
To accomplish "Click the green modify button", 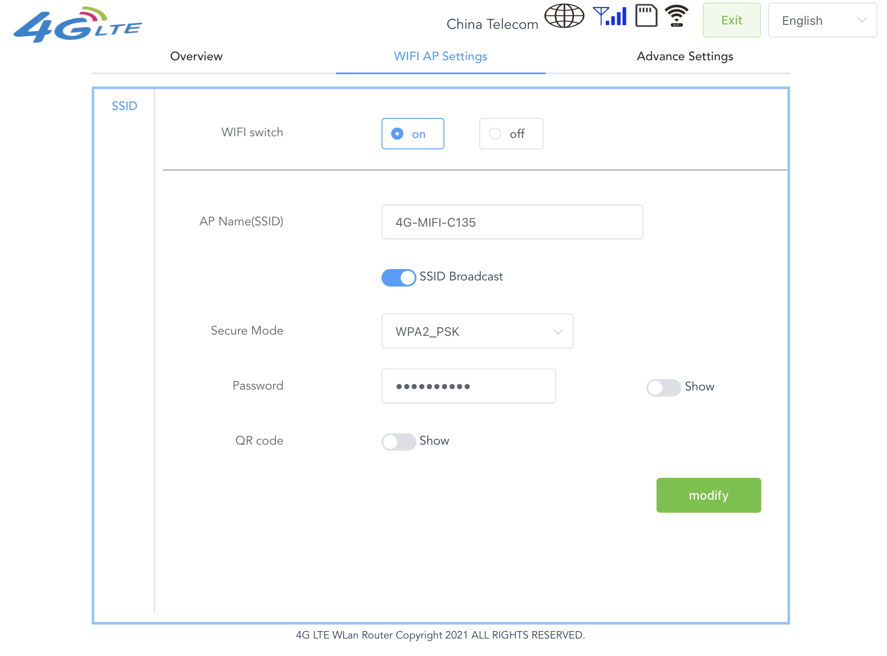I will pos(708,495).
